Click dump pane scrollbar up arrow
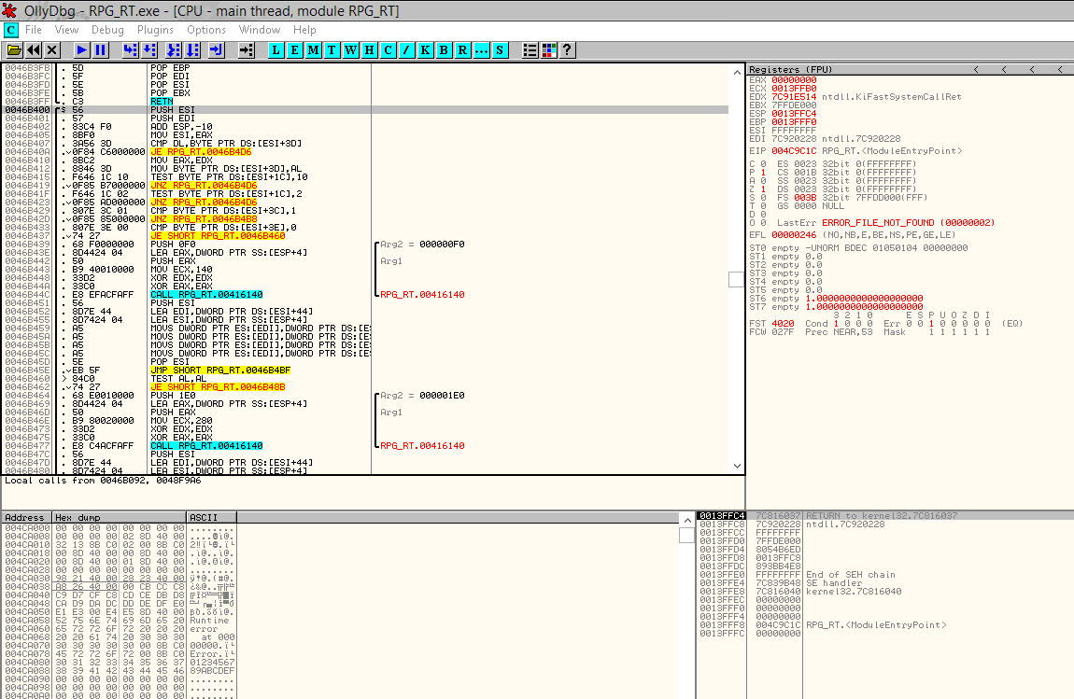This screenshot has width=1074, height=699. (x=687, y=520)
